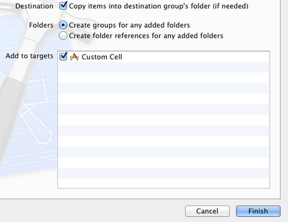Uncheck the Copy items into destination checkbox
Screen dimensions: 288x222
coord(63,6)
